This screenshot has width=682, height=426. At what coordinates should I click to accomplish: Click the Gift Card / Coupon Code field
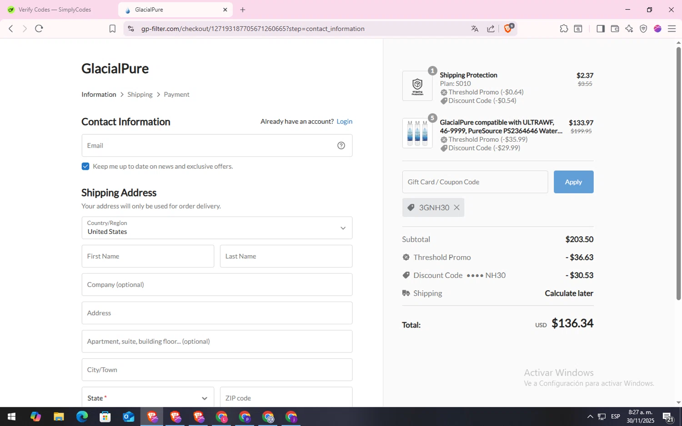[475, 182]
